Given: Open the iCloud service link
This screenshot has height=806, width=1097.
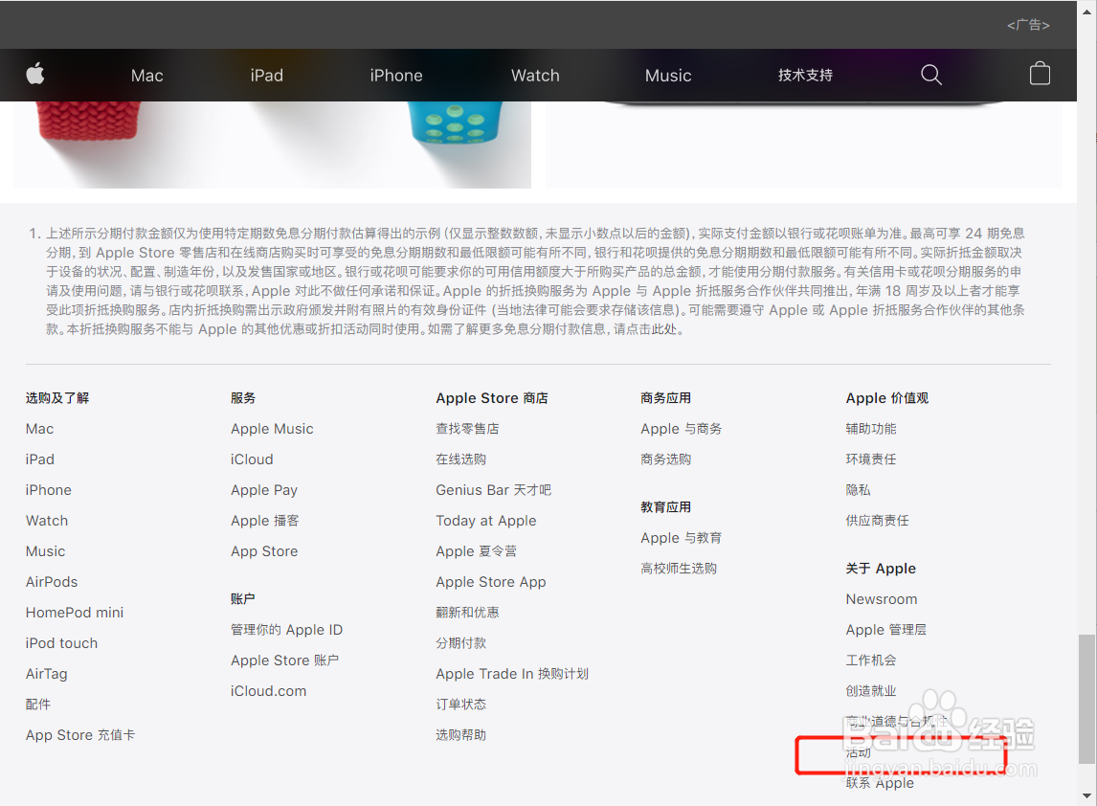Looking at the screenshot, I should point(252,459).
